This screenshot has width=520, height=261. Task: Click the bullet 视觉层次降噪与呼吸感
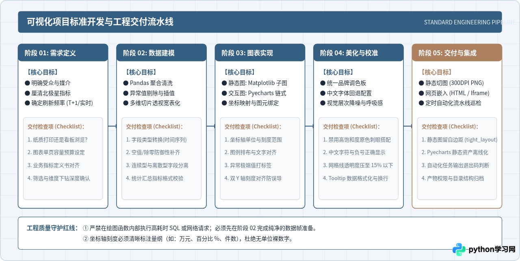click(351, 103)
